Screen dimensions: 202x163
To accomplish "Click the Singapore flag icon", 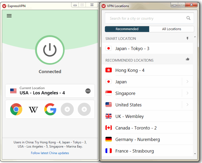I will (109, 93).
